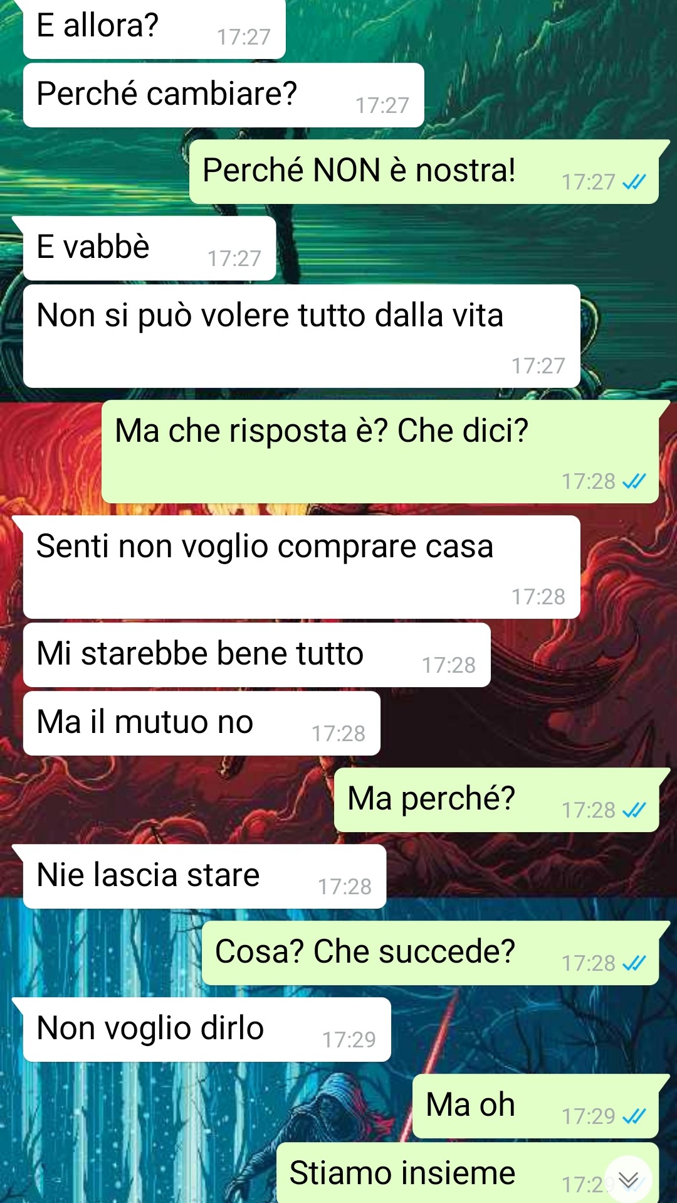Tap double check icon on 'Ma oh' message
This screenshot has height=1203, width=677.
pos(634,1116)
